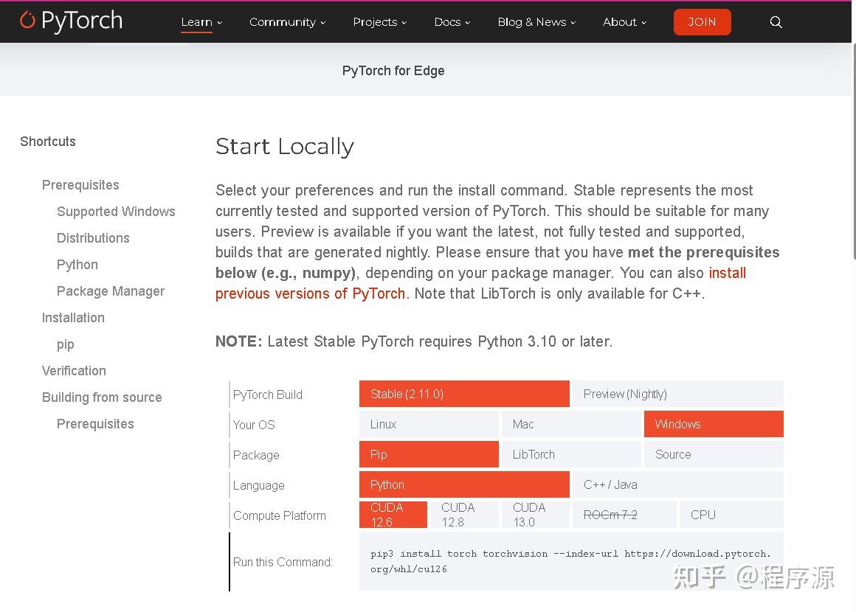Choose Mac as your OS
This screenshot has width=856, height=612.
click(571, 424)
